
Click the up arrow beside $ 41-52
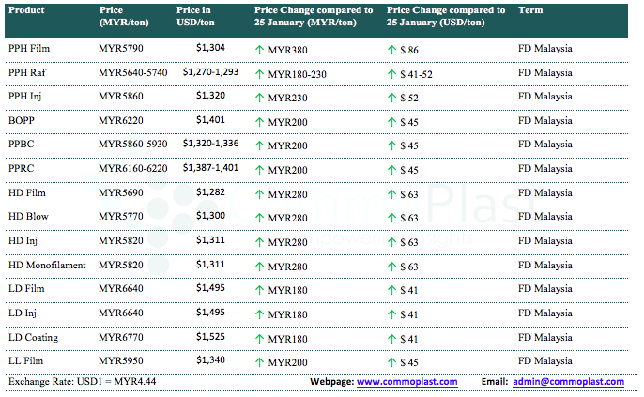pos(391,72)
